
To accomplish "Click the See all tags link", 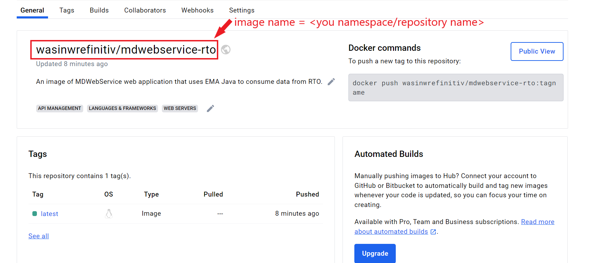I will (39, 236).
